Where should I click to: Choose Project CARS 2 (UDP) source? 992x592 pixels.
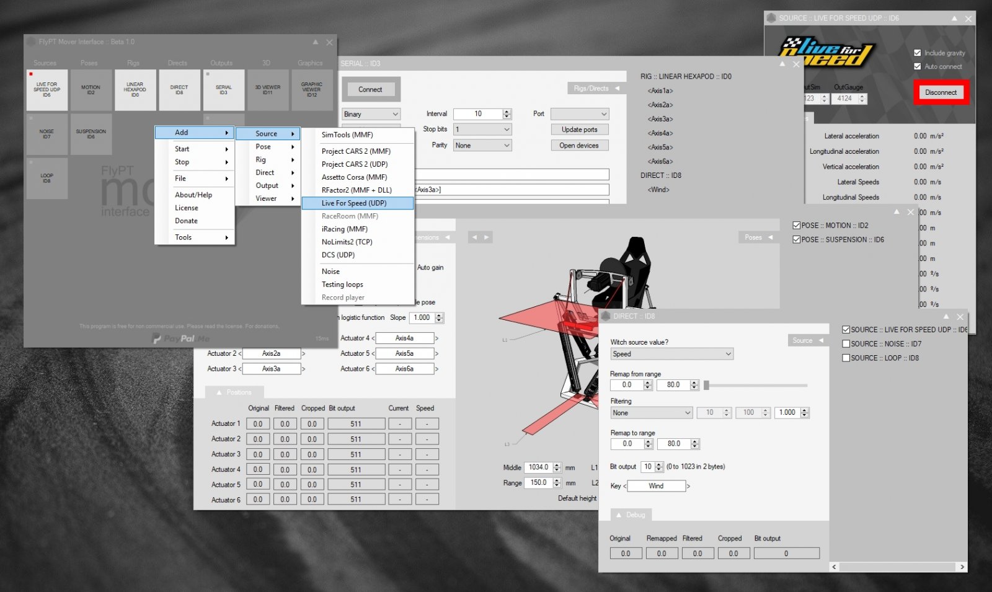tap(358, 164)
